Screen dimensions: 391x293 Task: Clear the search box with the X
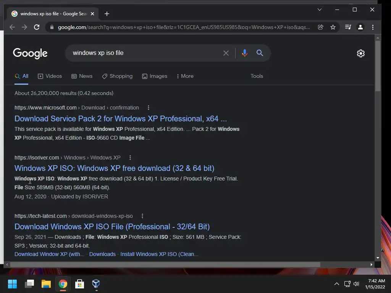coord(226,53)
